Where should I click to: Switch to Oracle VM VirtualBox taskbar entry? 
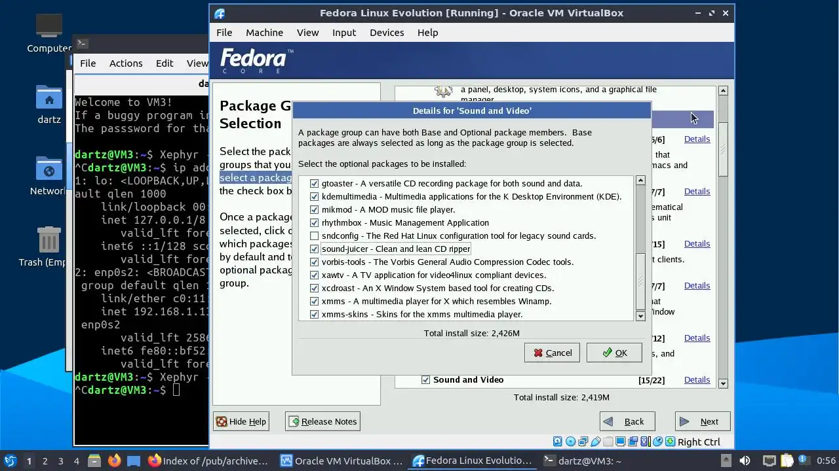tap(341, 461)
